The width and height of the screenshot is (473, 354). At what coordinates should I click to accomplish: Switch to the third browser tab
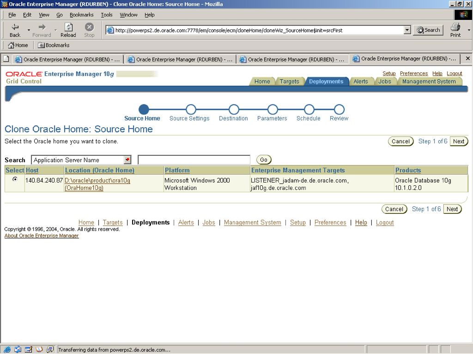tap(292, 59)
